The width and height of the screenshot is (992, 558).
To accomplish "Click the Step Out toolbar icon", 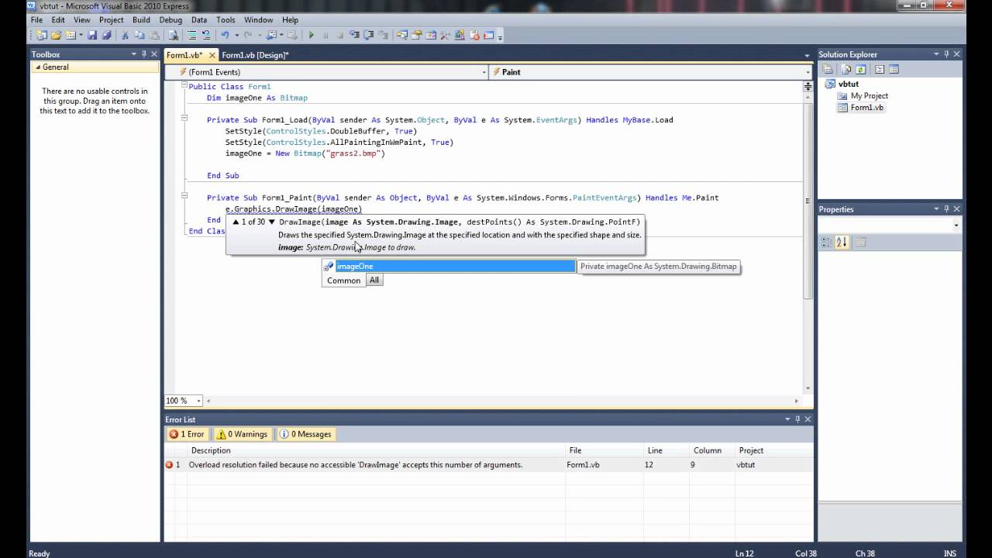I will [x=384, y=35].
